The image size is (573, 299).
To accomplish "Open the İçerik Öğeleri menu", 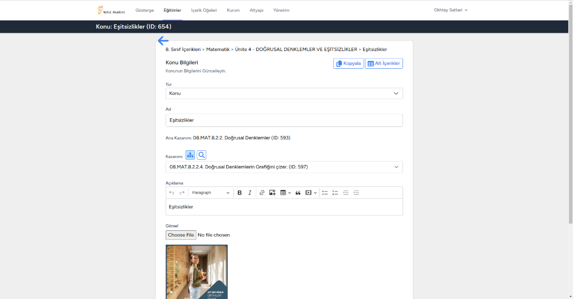I will [x=204, y=10].
